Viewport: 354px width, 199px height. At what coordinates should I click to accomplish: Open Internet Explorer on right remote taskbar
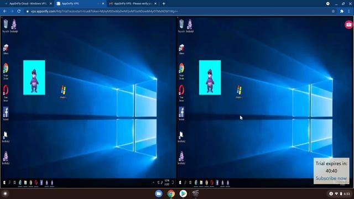[196, 182]
